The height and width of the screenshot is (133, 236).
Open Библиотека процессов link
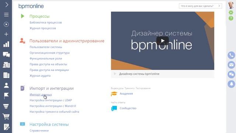pos(46,23)
